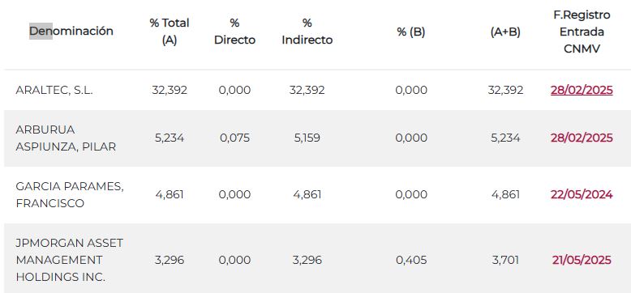
Task: Open the 28/02/2025 date for ARBURUA ASPIUNZA, PILAR
Action: point(582,138)
